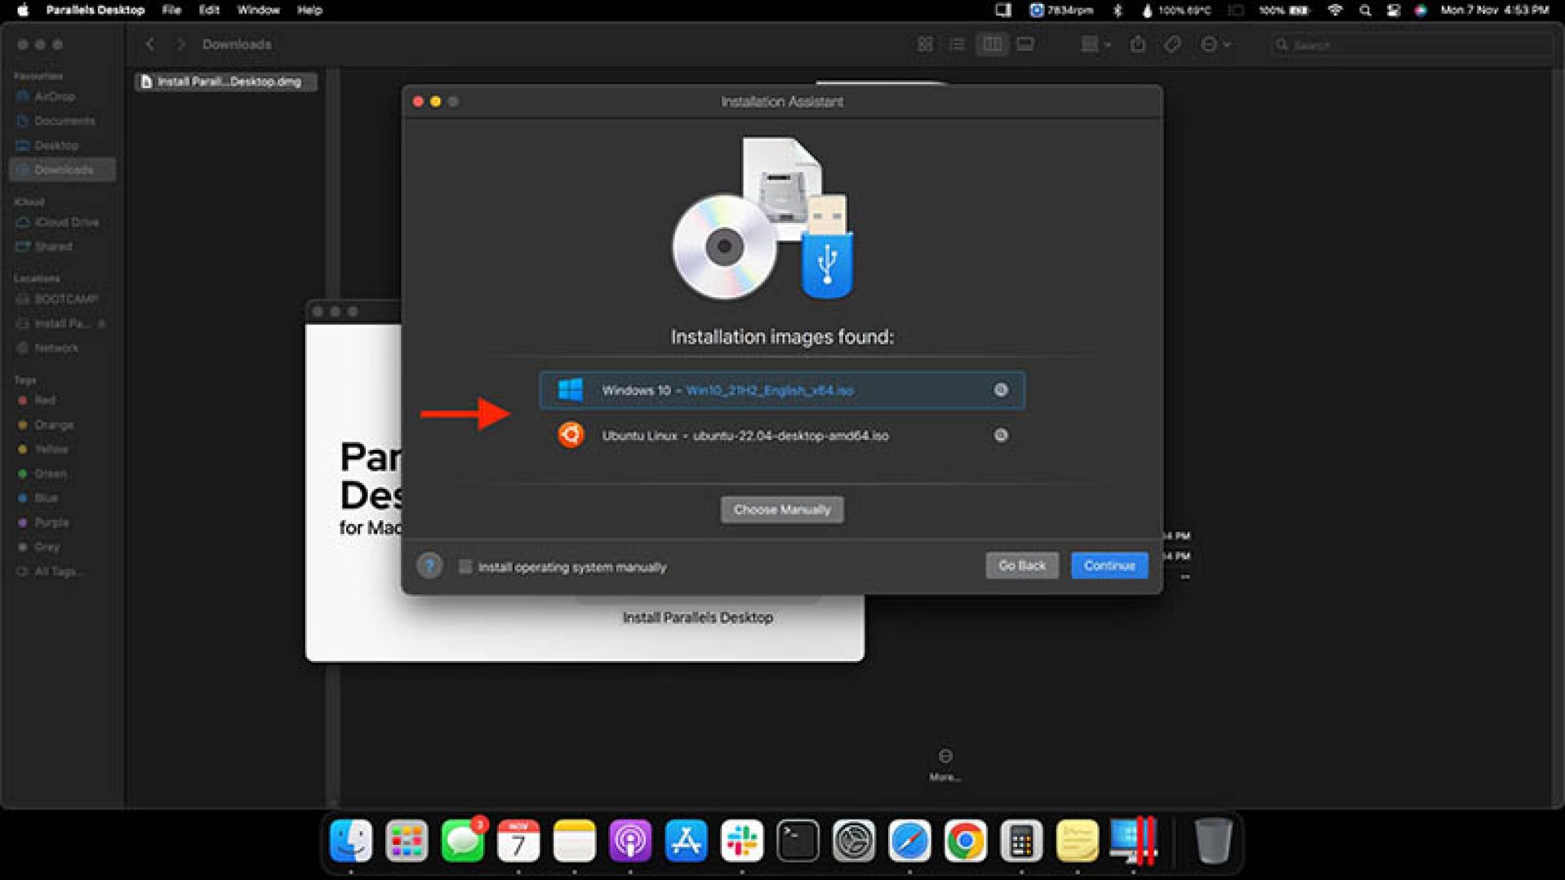This screenshot has height=880, width=1565.
Task: Click the Share icon in the Finder toolbar
Action: point(1138,45)
